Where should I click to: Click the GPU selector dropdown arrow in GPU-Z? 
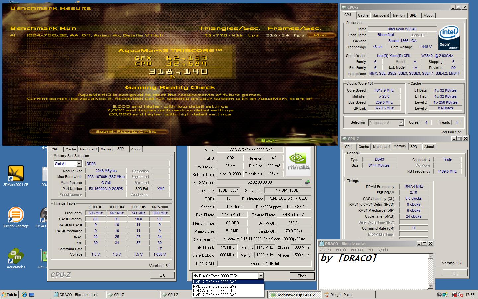261,276
